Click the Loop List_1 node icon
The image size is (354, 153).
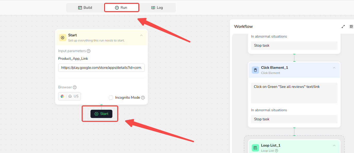click(255, 148)
